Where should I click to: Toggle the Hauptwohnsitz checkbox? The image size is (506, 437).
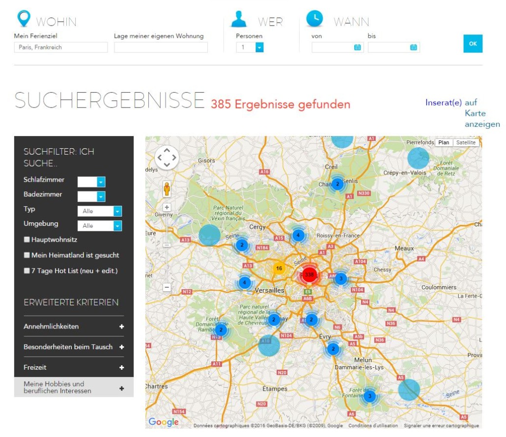(x=27, y=239)
